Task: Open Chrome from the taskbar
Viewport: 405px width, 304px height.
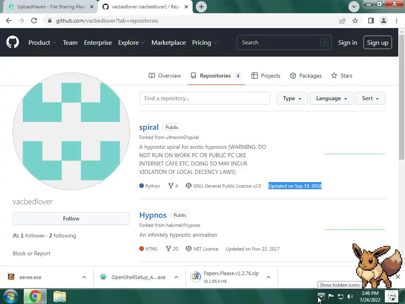Action: tap(35, 296)
